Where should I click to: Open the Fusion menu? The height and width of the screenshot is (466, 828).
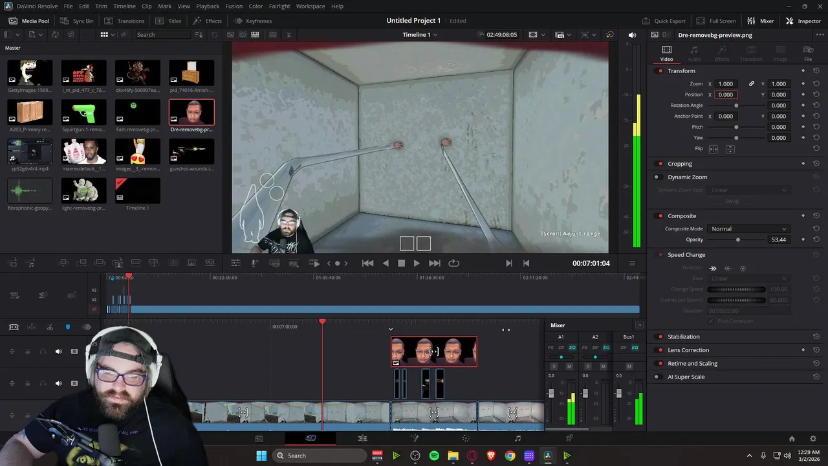pos(234,6)
